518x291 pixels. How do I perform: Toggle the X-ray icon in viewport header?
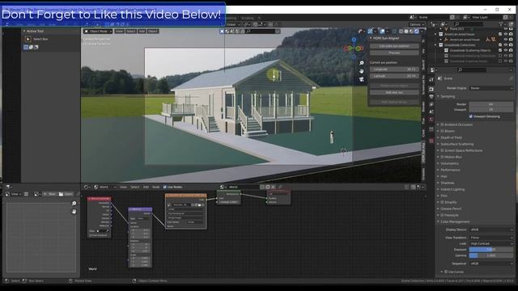tap(394, 32)
